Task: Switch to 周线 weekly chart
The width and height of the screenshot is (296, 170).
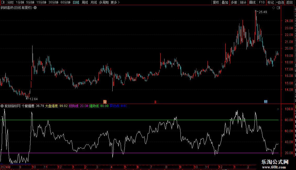Action: [x=85, y=2]
